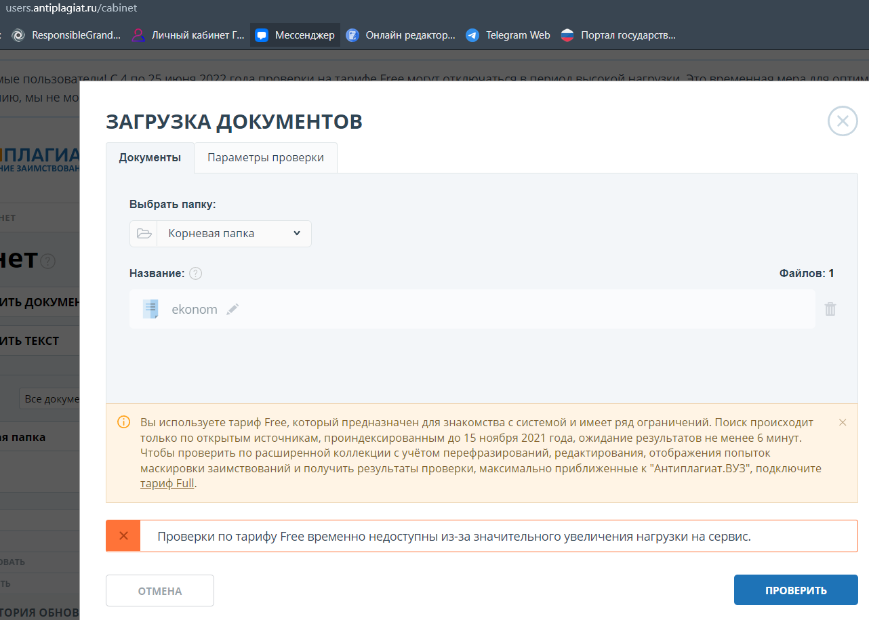Delete the ekonom file with trash icon
Screen dimensions: 869x620
pyautogui.click(x=830, y=309)
